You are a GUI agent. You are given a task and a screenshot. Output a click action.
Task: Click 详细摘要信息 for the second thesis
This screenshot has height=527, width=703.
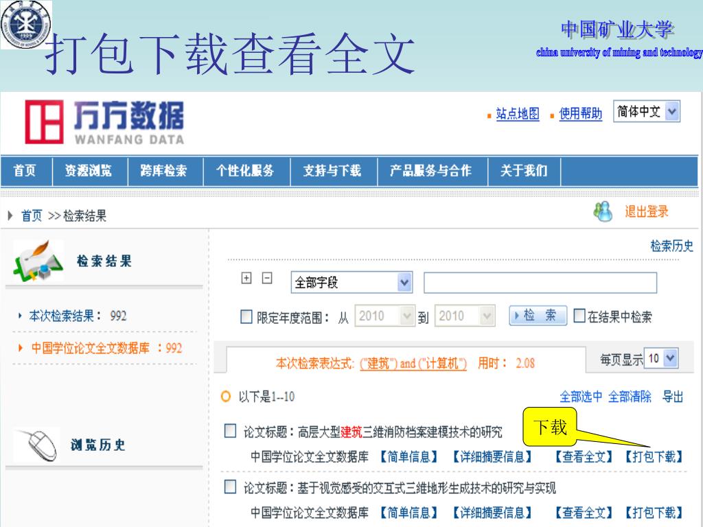492,512
